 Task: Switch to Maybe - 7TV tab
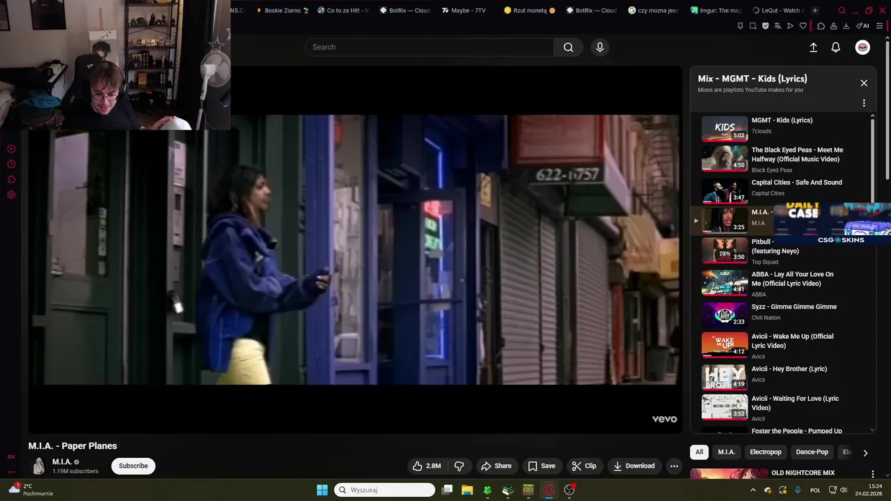point(464,10)
